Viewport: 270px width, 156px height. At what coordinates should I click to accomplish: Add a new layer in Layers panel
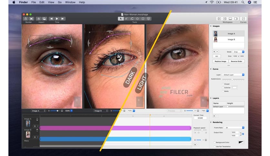click(214, 116)
